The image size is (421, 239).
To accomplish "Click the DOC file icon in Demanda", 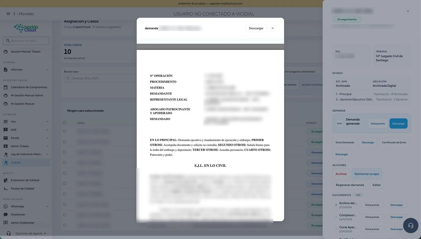I will [x=339, y=124].
